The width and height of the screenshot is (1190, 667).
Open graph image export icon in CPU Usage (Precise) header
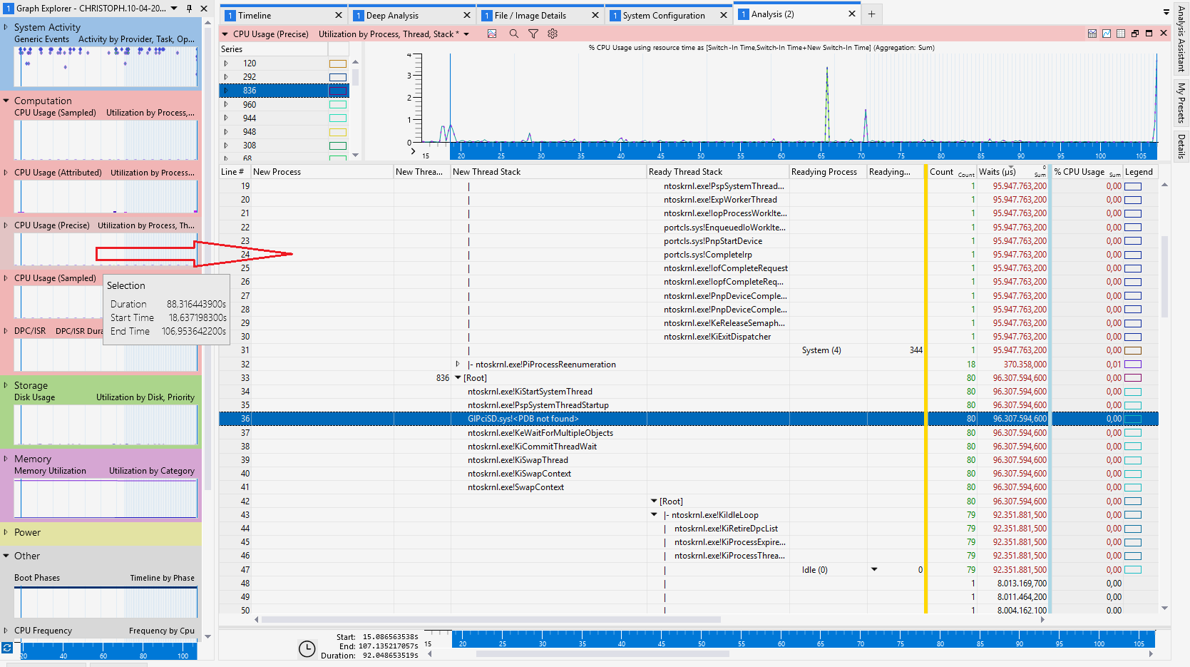492,34
